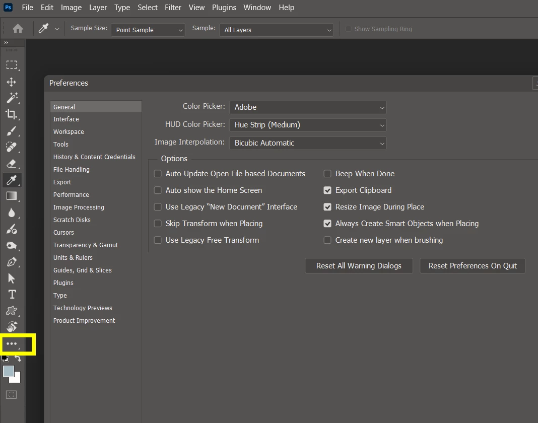The width and height of the screenshot is (538, 423).
Task: Open the Window menu
Action: tap(257, 8)
